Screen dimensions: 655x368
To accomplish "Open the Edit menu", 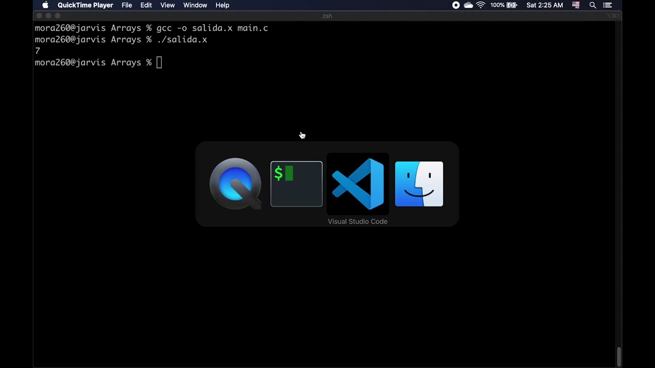I will click(x=146, y=5).
